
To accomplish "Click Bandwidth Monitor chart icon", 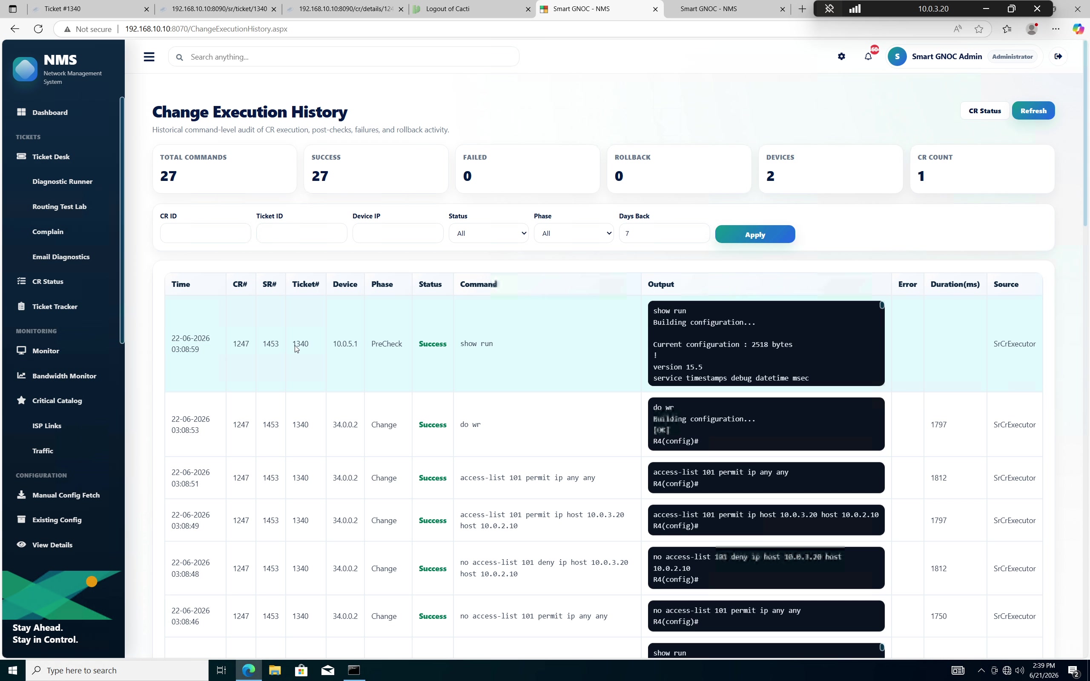I will tap(21, 376).
